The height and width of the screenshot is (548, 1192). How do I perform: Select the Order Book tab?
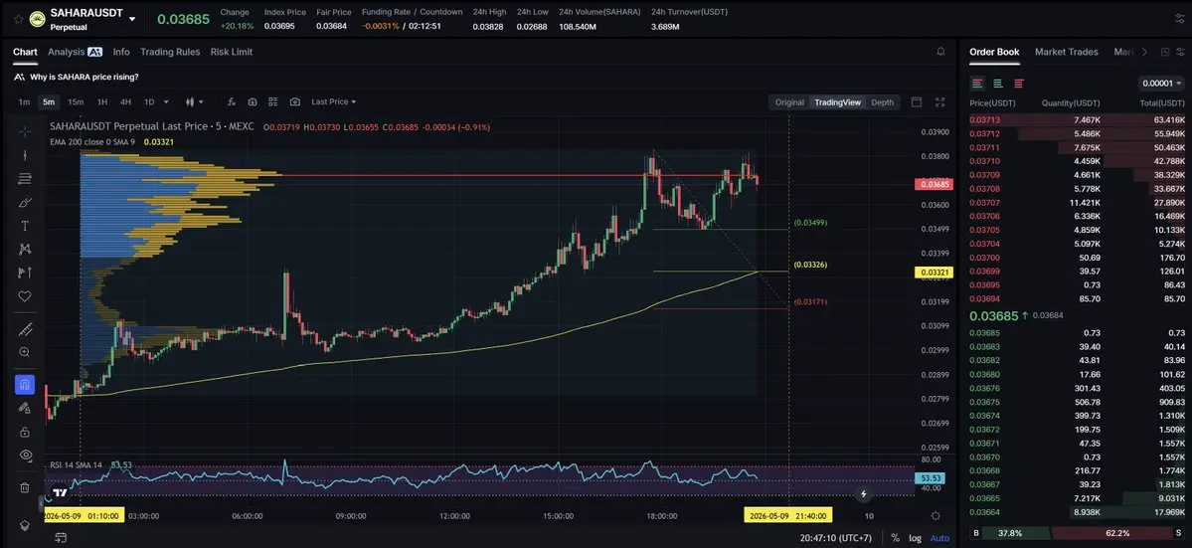[x=994, y=52]
